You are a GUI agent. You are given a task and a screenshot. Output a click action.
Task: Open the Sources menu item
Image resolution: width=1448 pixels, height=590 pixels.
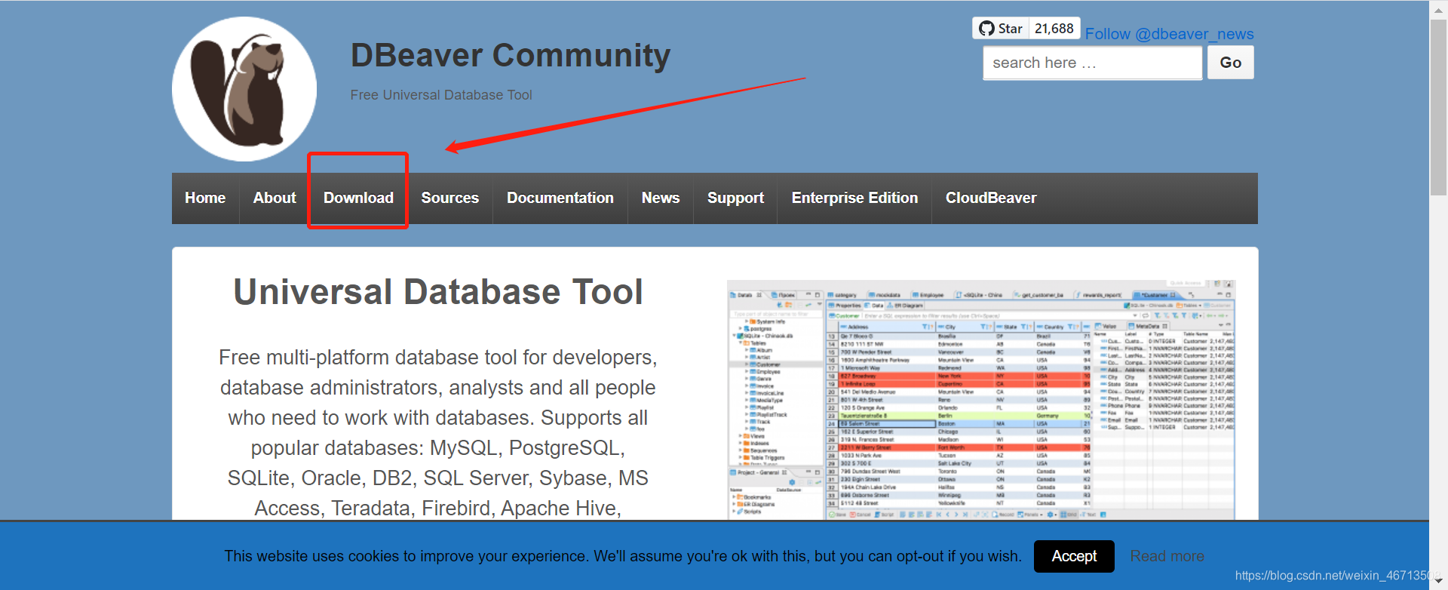click(450, 198)
